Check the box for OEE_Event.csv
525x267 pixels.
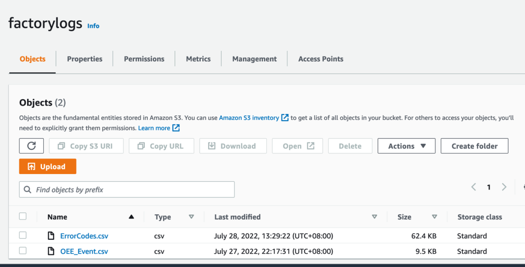[x=23, y=251]
